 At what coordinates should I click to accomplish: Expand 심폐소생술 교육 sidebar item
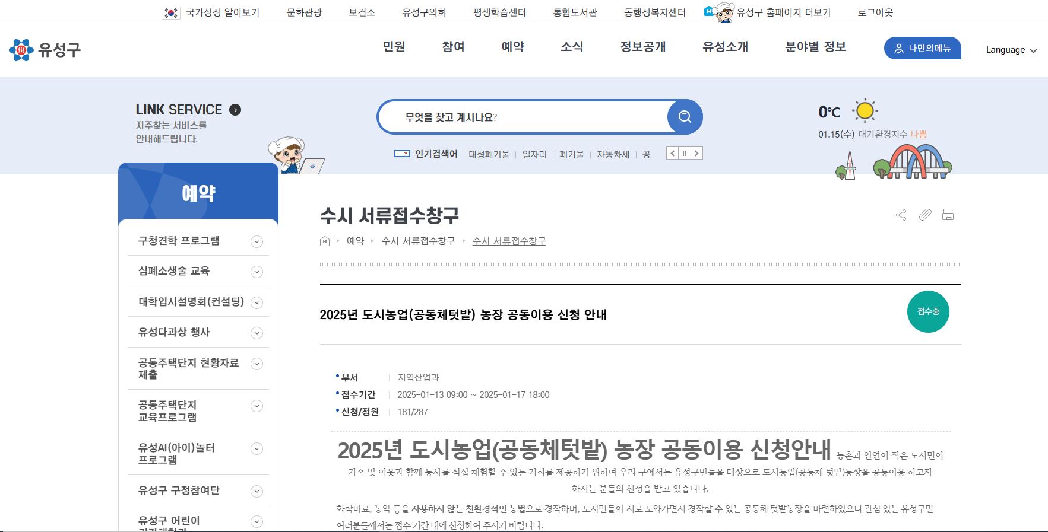[x=257, y=272]
